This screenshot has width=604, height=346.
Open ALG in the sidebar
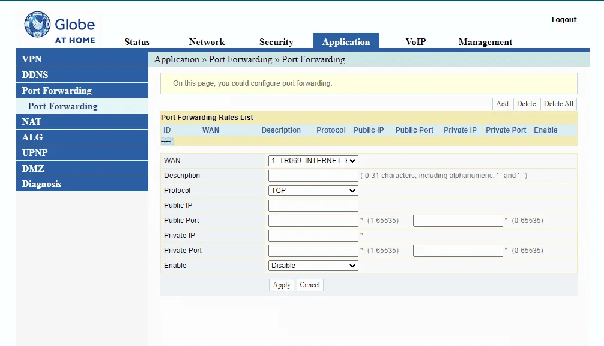[82, 137]
